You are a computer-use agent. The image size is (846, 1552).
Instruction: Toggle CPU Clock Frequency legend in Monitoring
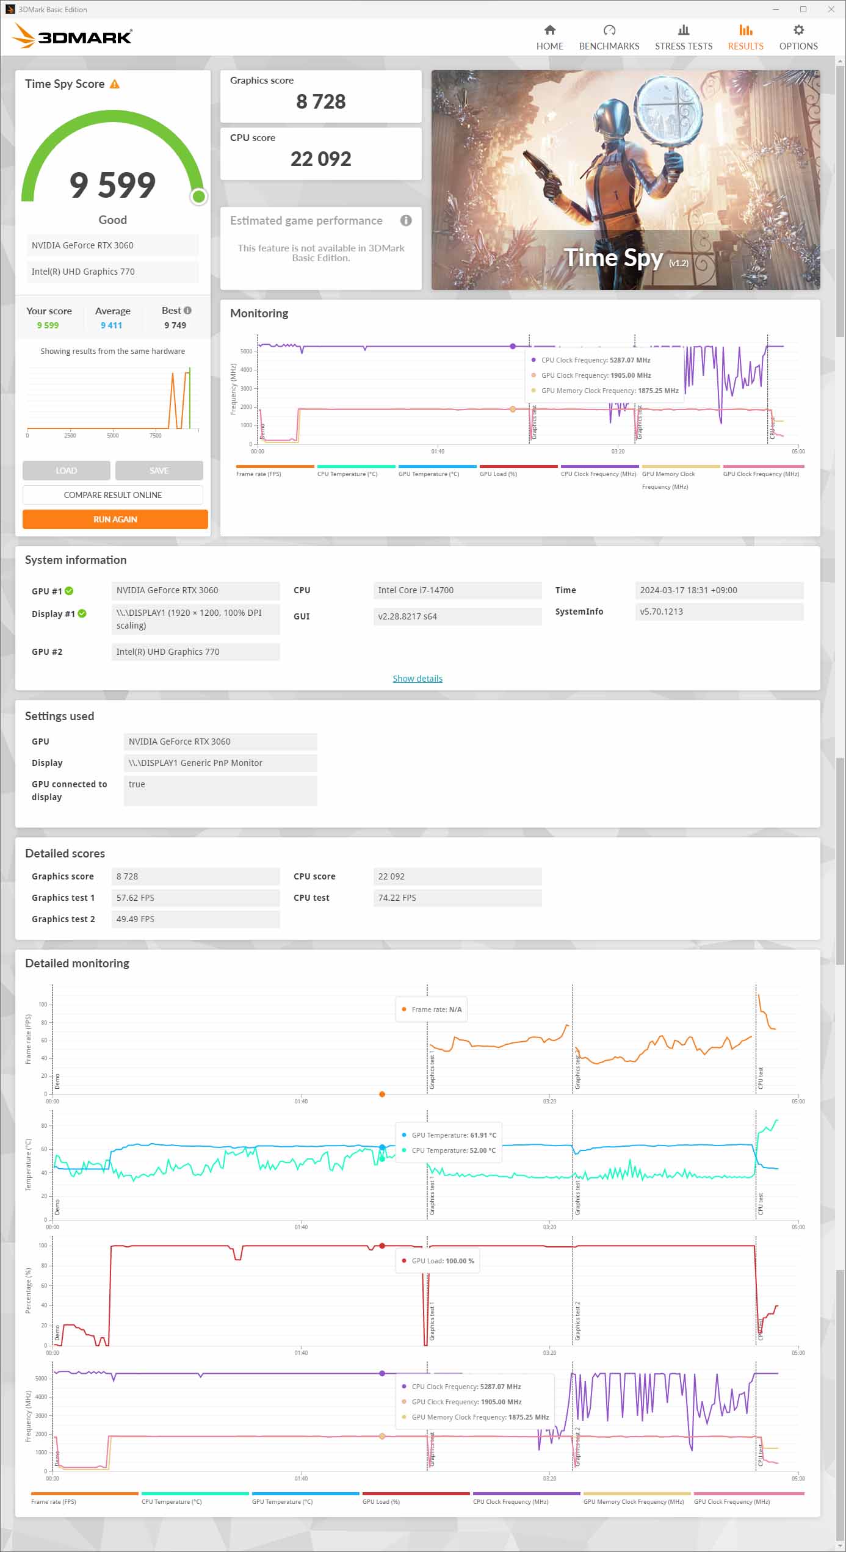599,471
